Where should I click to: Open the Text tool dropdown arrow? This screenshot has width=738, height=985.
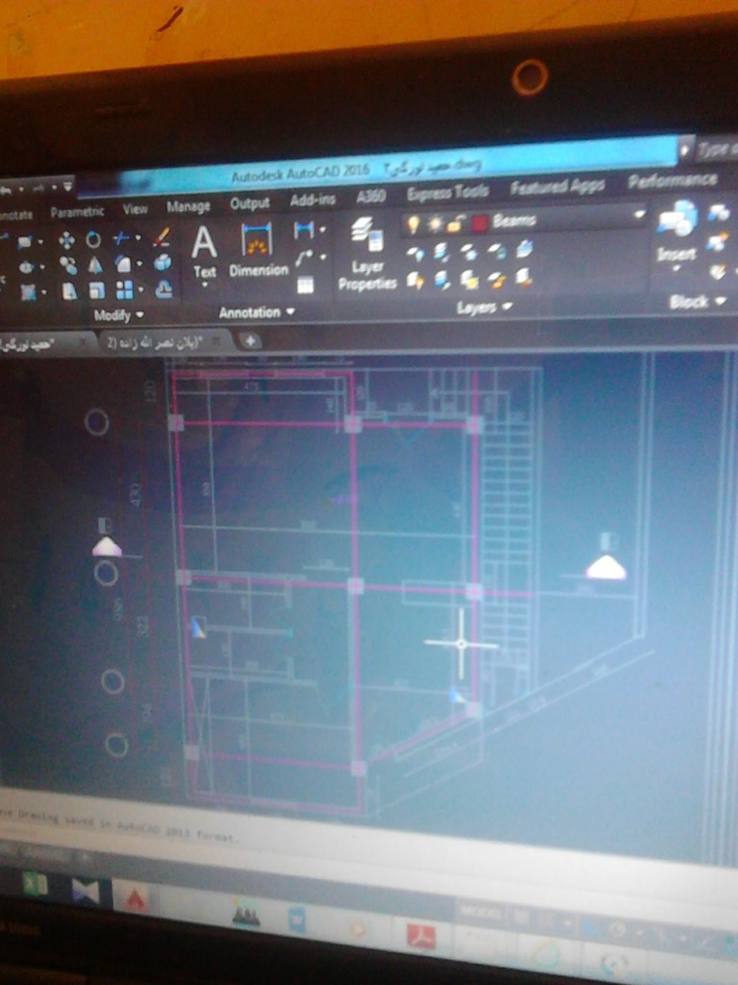click(x=205, y=285)
